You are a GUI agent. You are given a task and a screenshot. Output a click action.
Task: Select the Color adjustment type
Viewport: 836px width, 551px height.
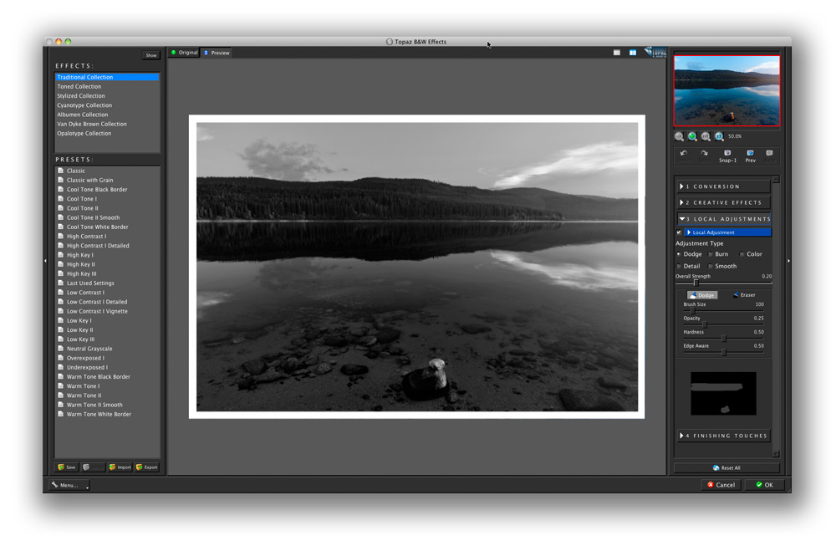742,254
